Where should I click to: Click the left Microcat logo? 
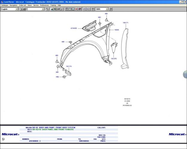click(x=10, y=134)
